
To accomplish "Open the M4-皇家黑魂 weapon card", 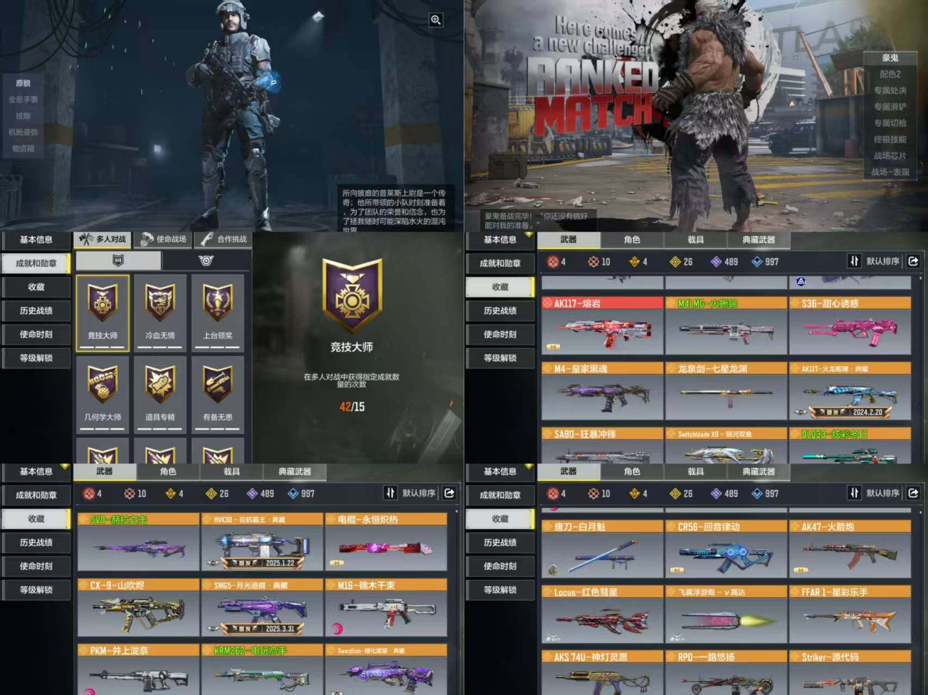I will tap(602, 391).
